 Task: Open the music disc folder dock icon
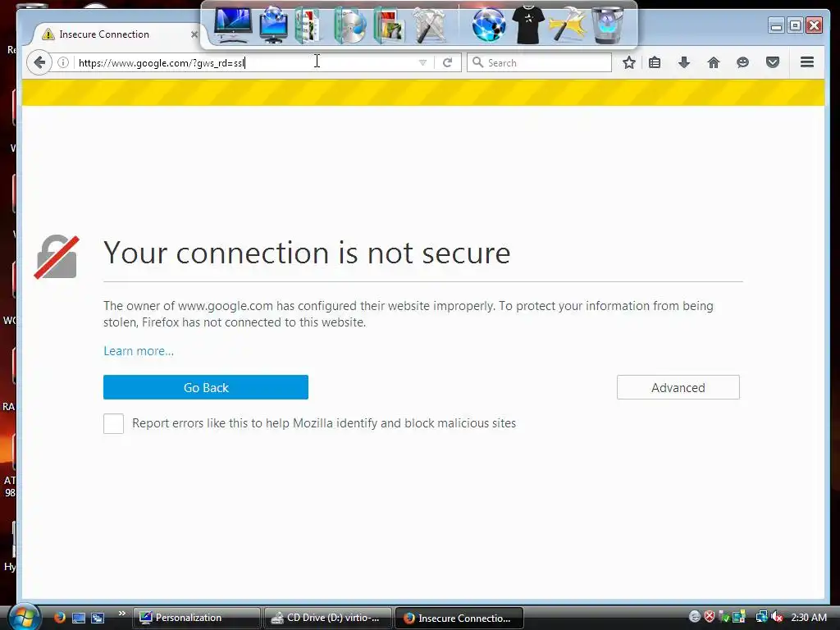(350, 25)
